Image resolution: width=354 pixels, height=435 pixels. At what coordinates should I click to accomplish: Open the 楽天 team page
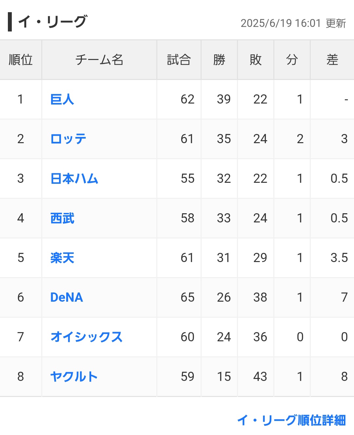(x=62, y=258)
